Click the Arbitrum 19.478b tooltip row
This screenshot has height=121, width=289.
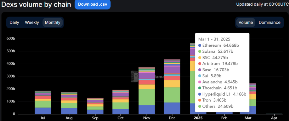click(218, 64)
